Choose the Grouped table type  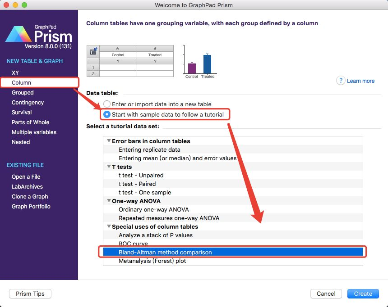pos(23,92)
